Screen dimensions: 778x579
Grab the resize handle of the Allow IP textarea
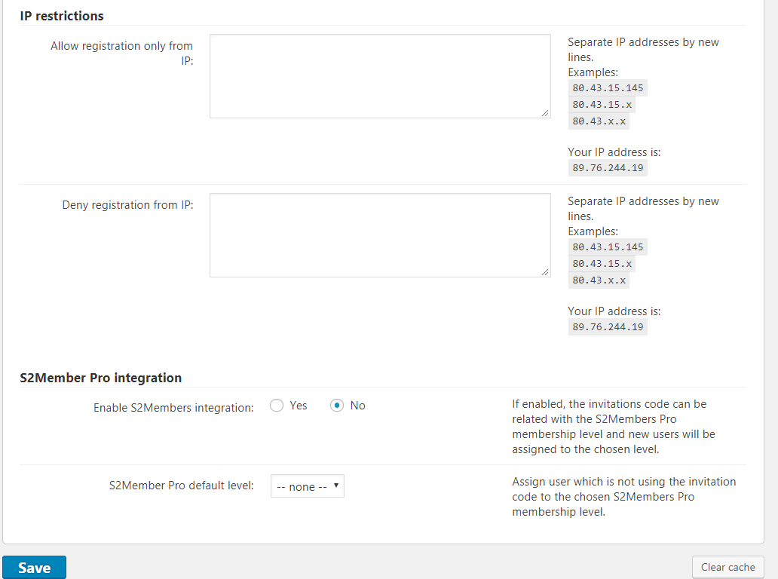click(x=545, y=113)
